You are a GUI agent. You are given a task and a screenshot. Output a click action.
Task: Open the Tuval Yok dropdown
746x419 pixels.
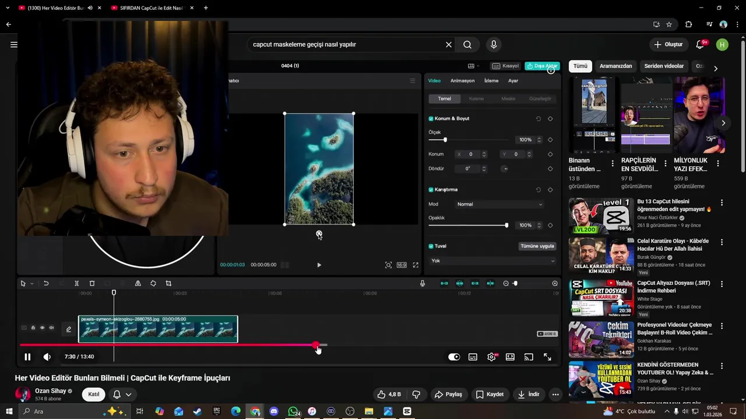492,261
